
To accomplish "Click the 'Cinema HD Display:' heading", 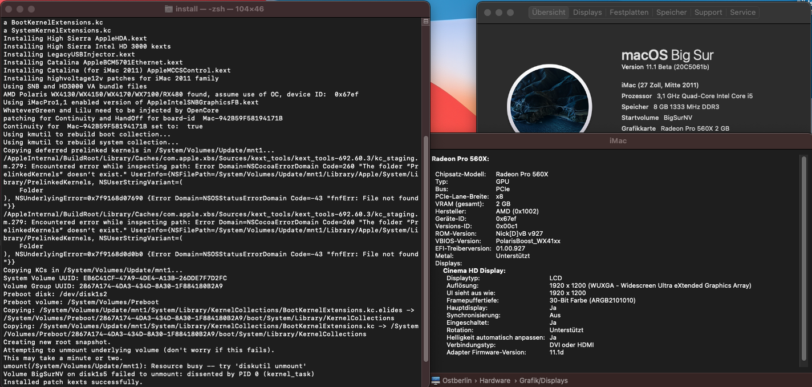I will click(x=474, y=271).
